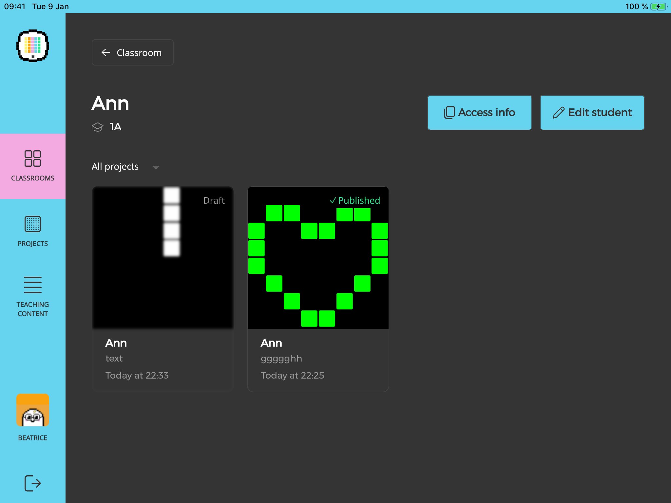This screenshot has height=503, width=671.
Task: Switch to the PROJECTS sidebar label
Action: tap(33, 244)
